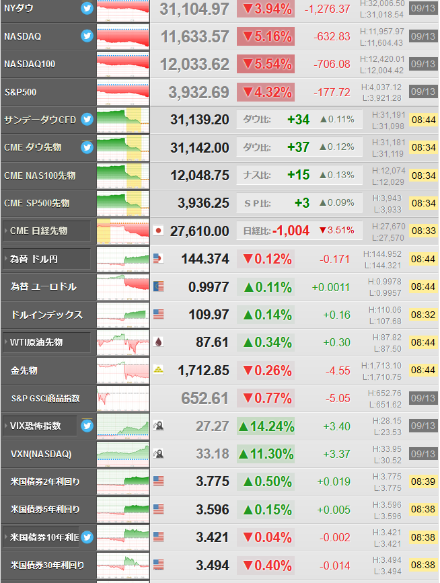440x583 pixels.
Task: Open the S&P500 mini chart
Action: [x=122, y=92]
